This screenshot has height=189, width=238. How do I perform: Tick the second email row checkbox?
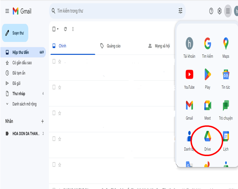point(54,87)
